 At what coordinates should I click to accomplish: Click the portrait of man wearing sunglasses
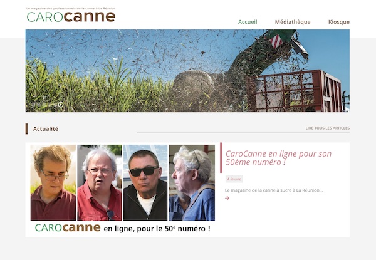tap(145, 182)
